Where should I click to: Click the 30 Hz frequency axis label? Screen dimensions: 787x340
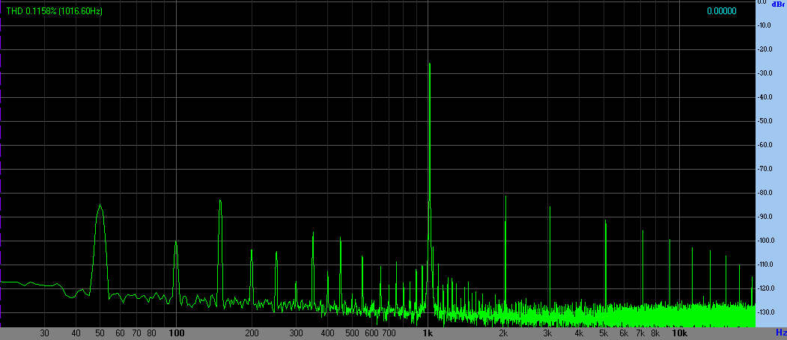click(x=45, y=333)
